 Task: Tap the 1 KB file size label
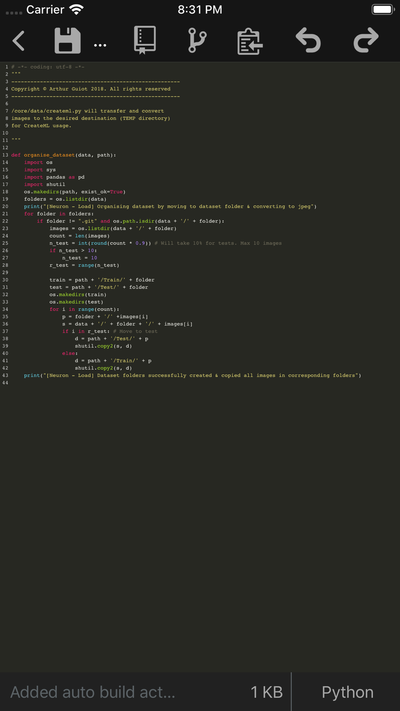click(266, 692)
